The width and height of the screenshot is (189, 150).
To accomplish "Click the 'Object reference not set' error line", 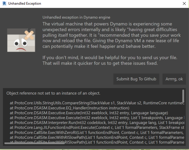I will [53, 93].
